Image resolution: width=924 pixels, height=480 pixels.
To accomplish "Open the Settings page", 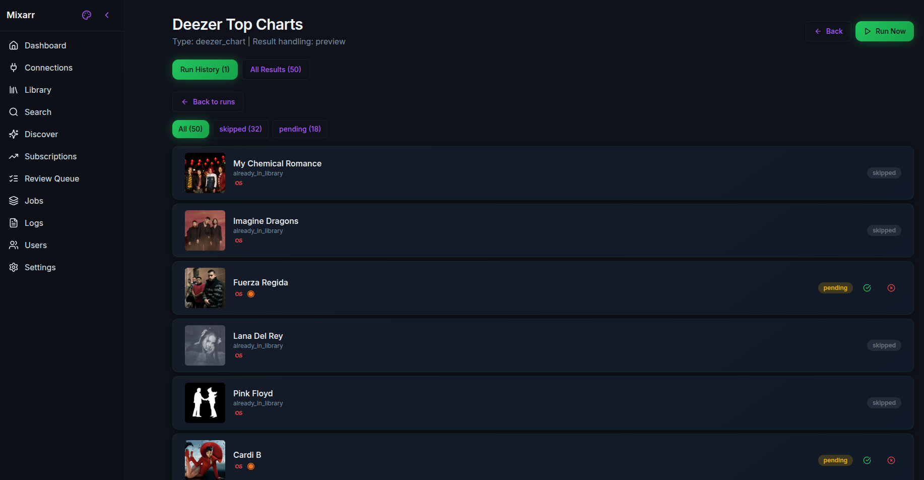I will point(40,267).
